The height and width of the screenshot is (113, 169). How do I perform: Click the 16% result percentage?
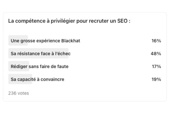pyautogui.click(x=156, y=41)
